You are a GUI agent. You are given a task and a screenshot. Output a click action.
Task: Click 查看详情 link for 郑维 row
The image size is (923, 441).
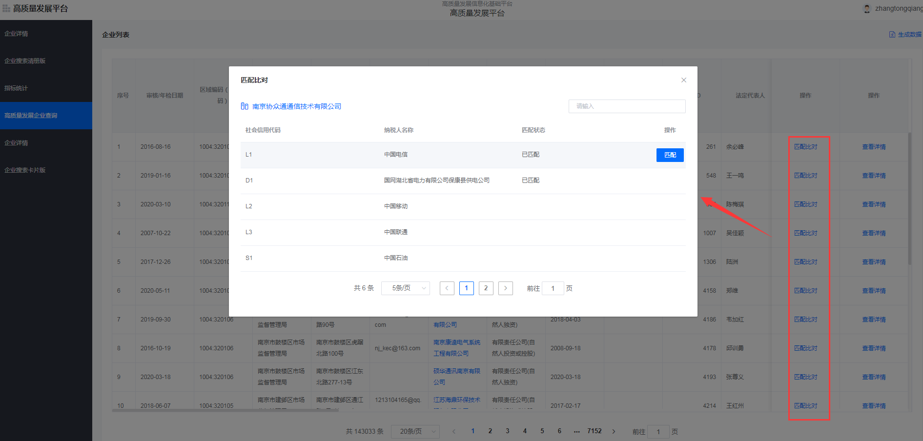(x=874, y=291)
